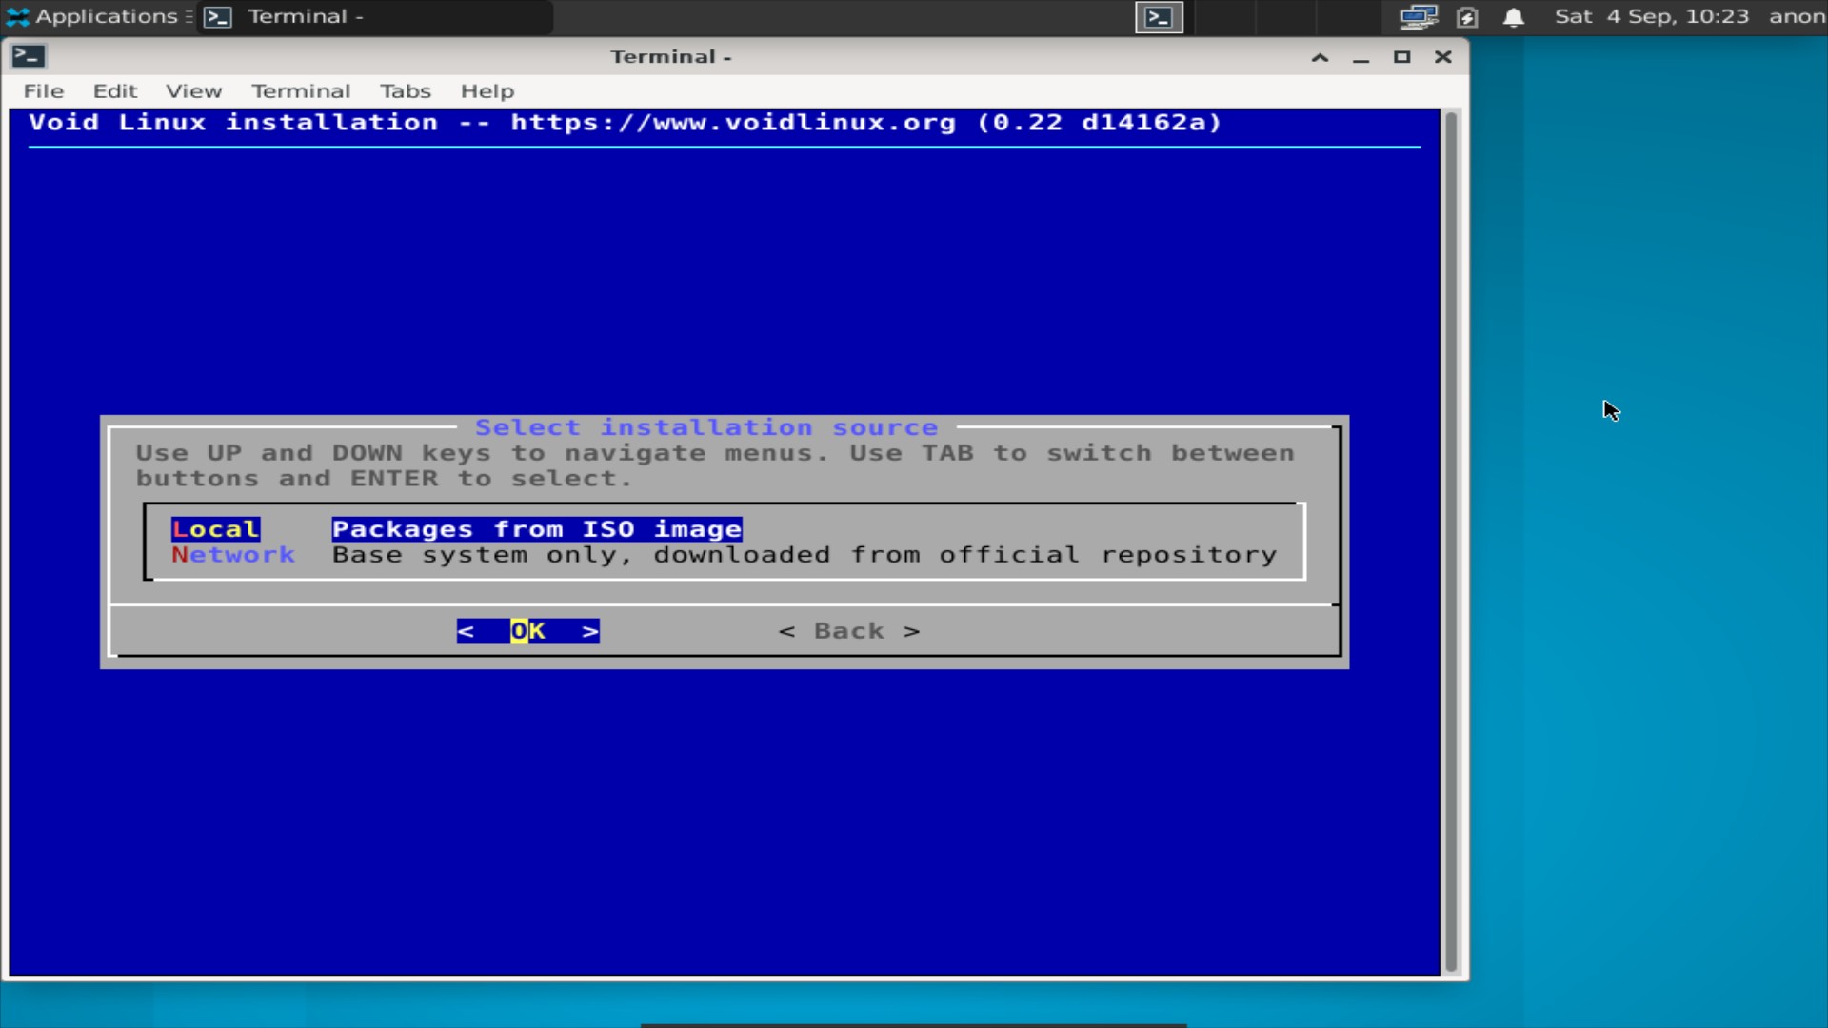Click the terminal icon on the right taskbar
The width and height of the screenshot is (1828, 1028).
[1158, 16]
